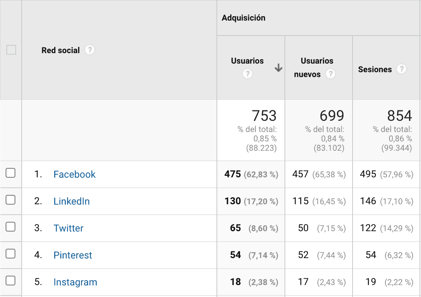This screenshot has width=421, height=297.
Task: Mark the Instagram row checkbox
Action: pos(10,281)
